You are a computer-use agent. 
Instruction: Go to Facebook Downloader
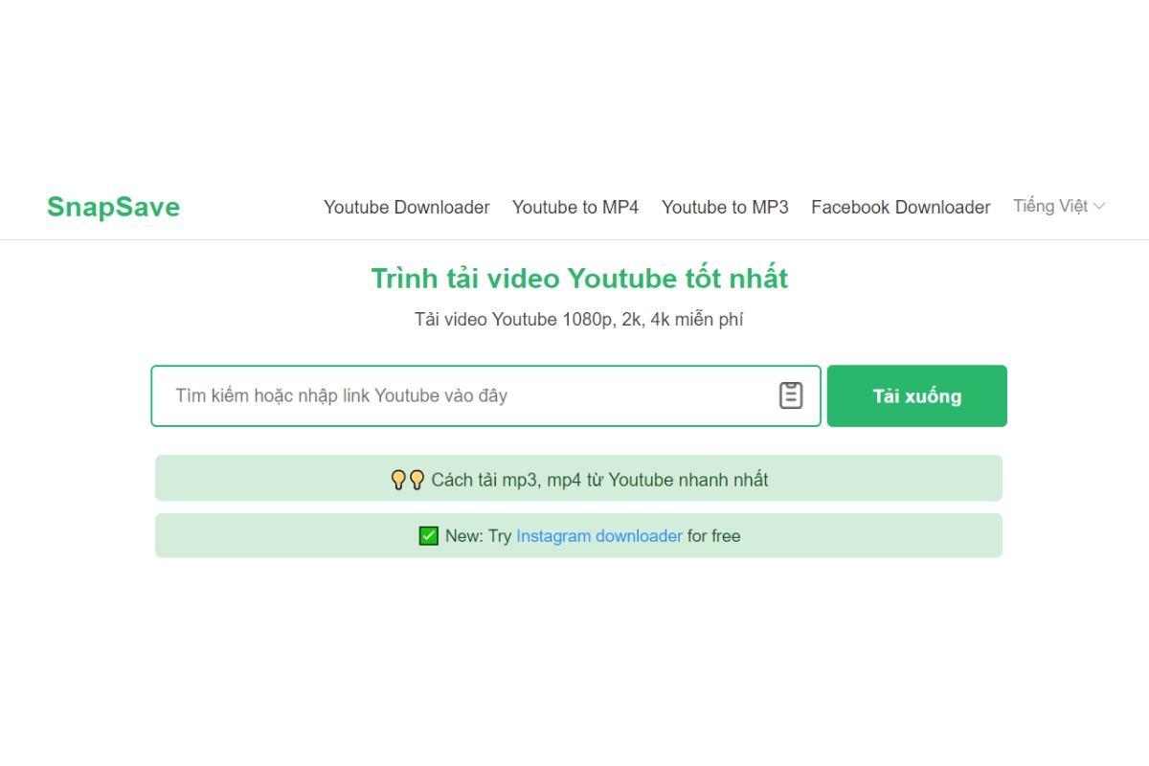[x=900, y=207]
